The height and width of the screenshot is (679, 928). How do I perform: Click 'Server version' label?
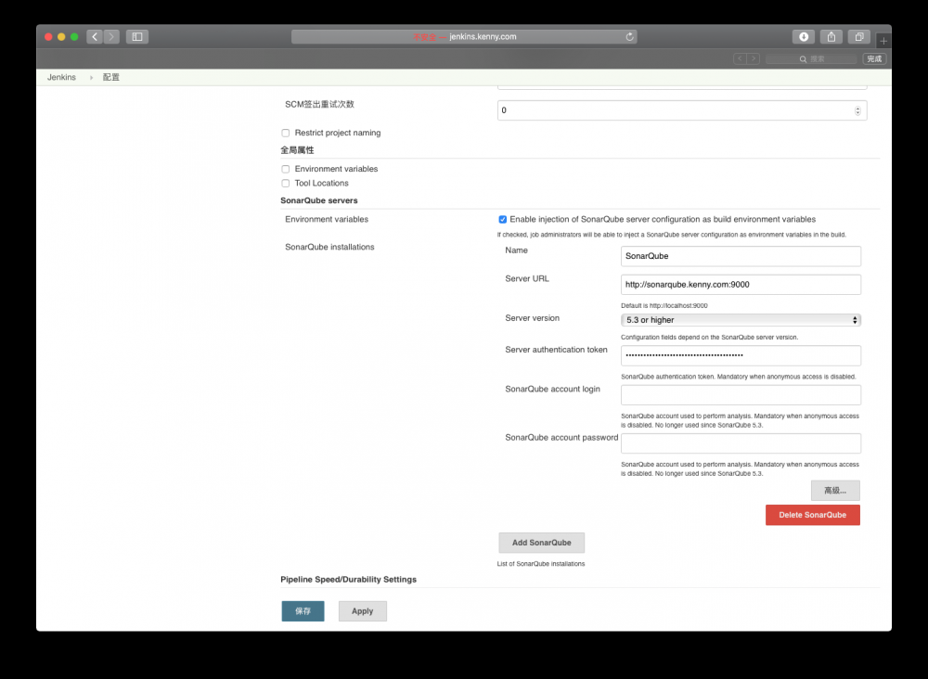tap(532, 318)
